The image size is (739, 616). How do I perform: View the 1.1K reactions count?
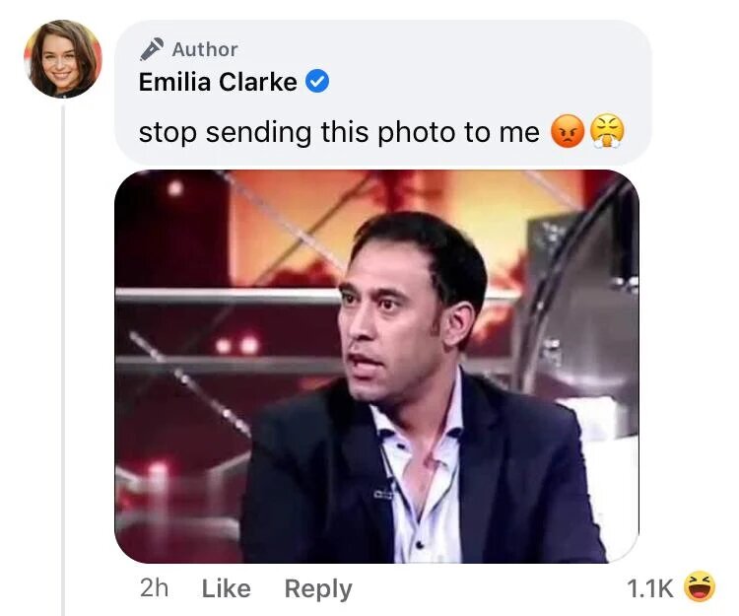tap(650, 588)
